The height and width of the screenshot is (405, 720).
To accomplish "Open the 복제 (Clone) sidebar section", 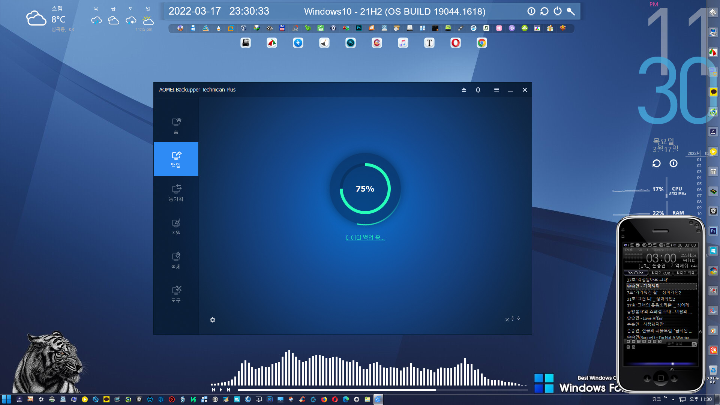I will [176, 260].
